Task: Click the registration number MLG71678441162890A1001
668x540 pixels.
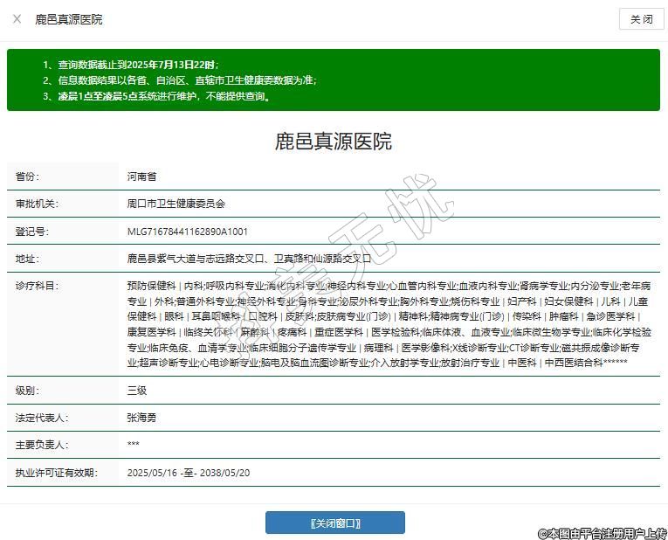Action: (x=187, y=232)
